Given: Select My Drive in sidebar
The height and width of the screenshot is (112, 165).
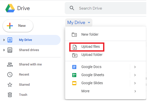Looking at the screenshot, I should (x=30, y=40).
